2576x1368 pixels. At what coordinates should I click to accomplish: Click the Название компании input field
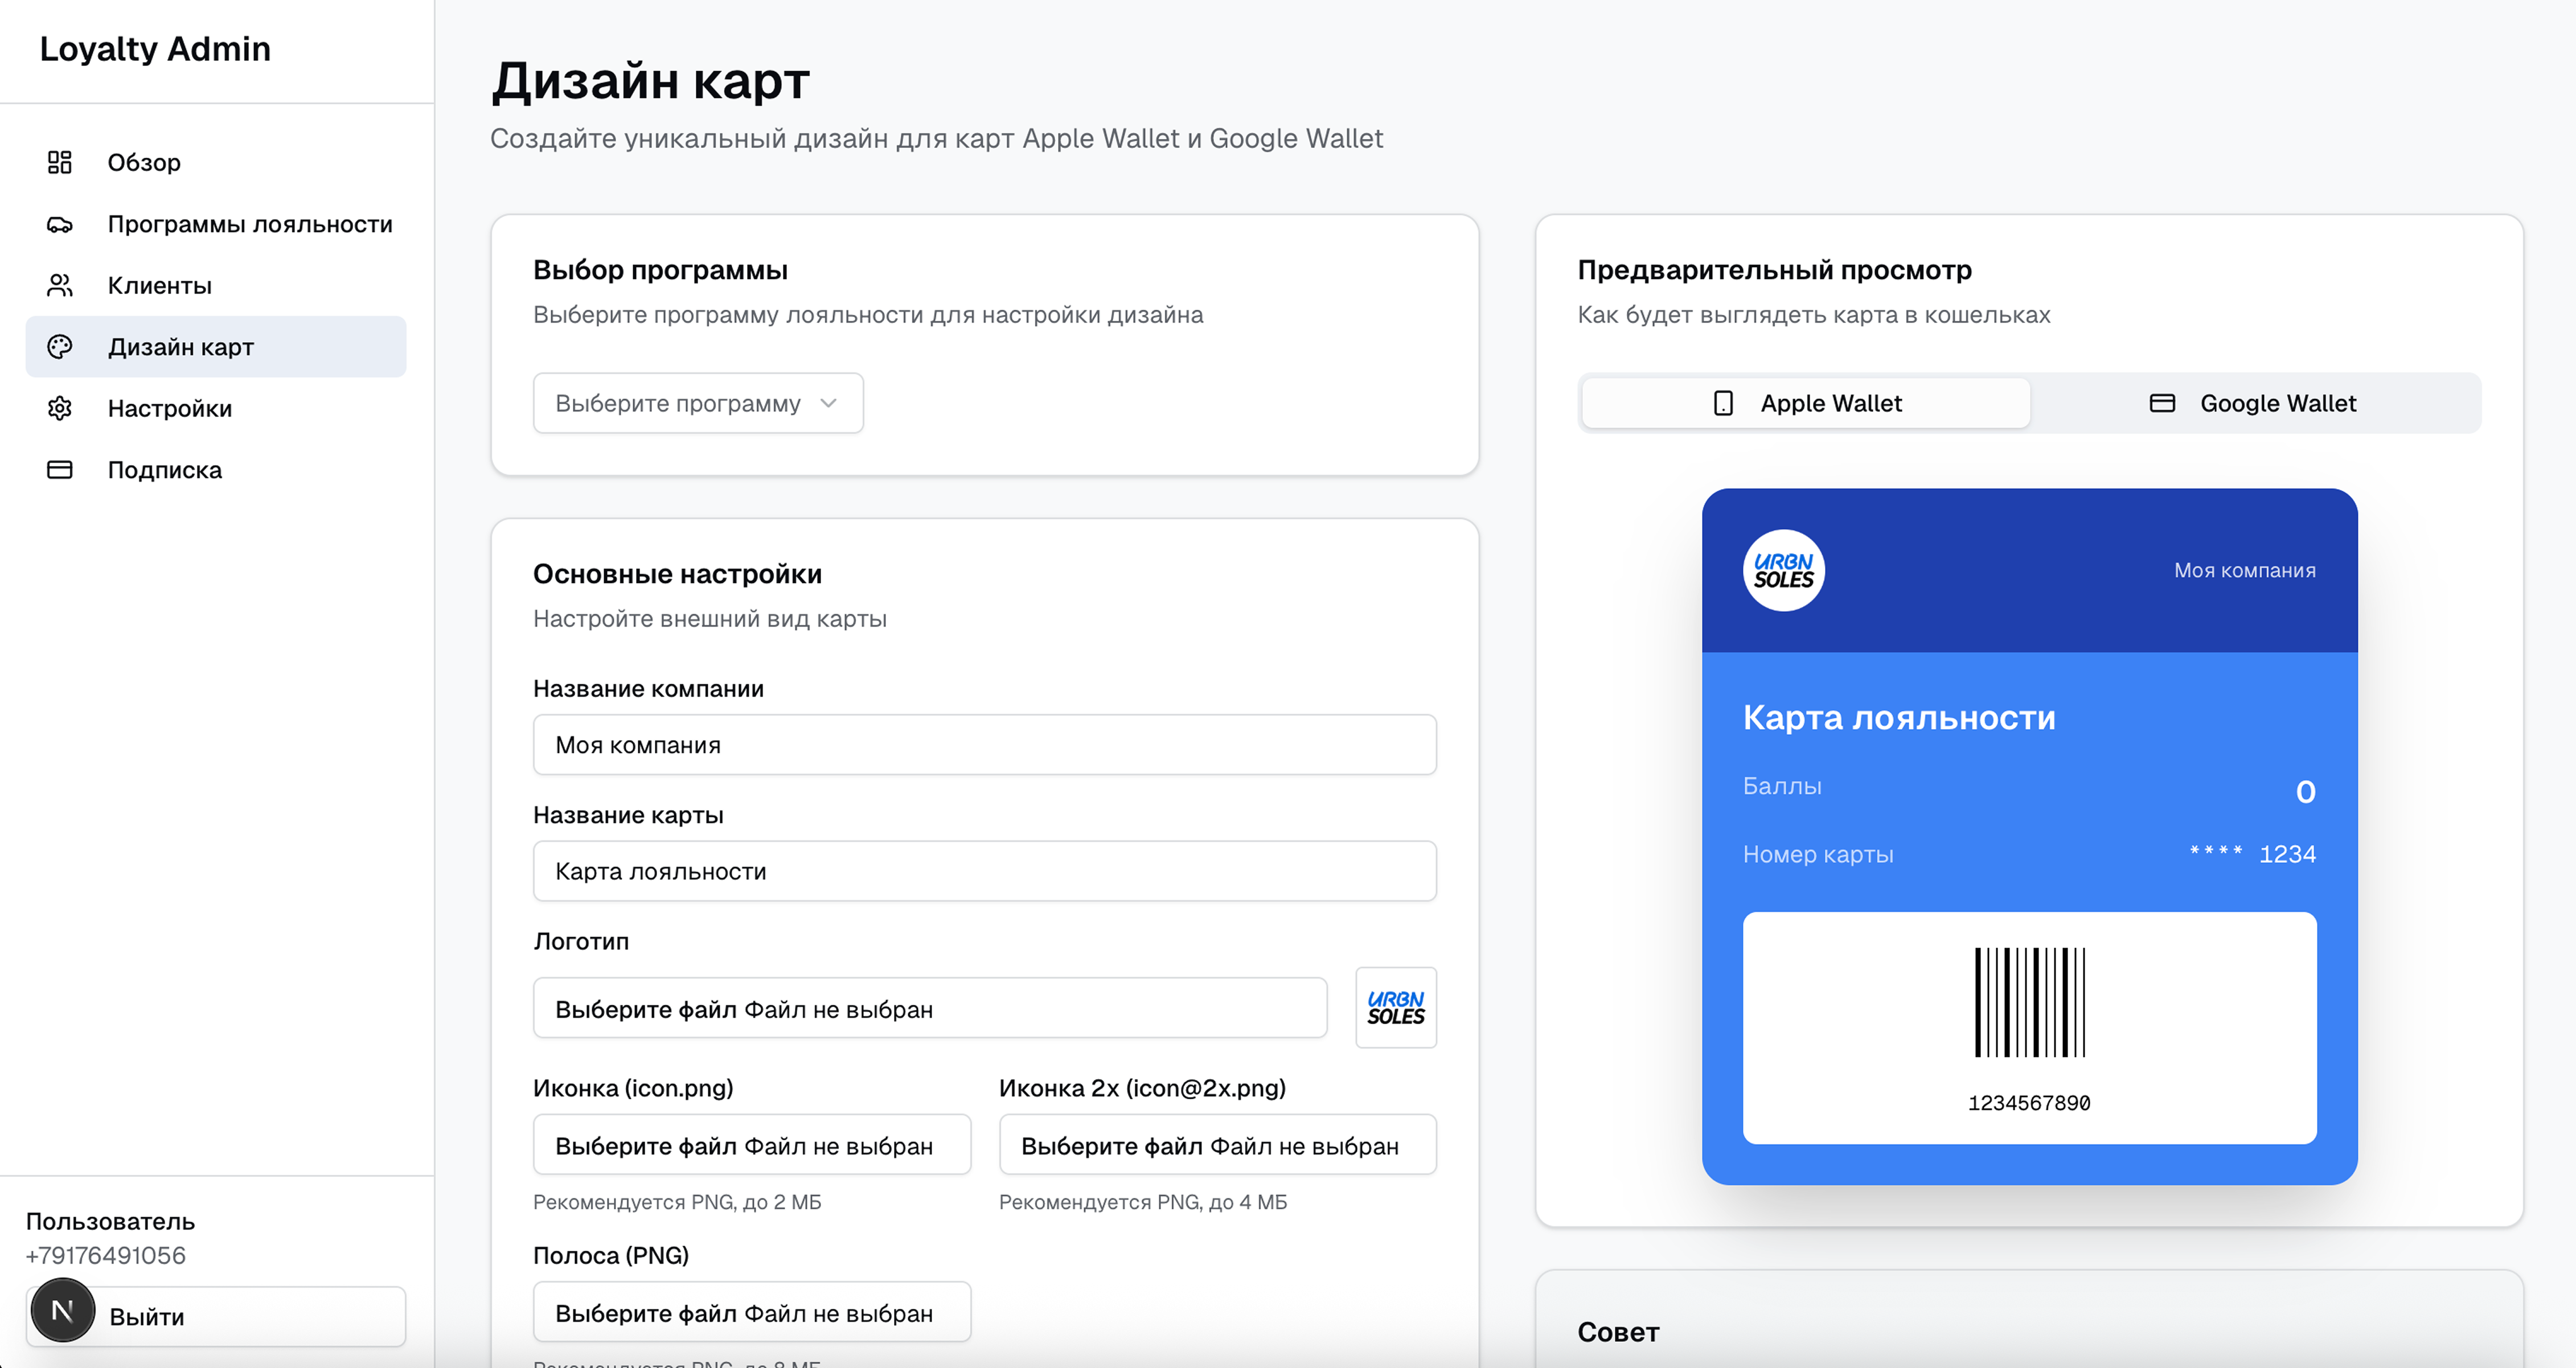click(x=984, y=745)
